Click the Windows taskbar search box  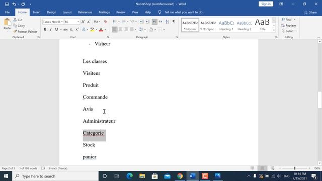55,176
